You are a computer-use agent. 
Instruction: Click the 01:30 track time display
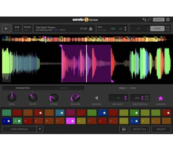pyautogui.click(x=84, y=29)
